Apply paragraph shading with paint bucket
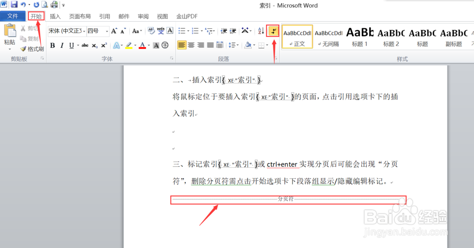The width and height of the screenshot is (474, 248). click(248, 45)
